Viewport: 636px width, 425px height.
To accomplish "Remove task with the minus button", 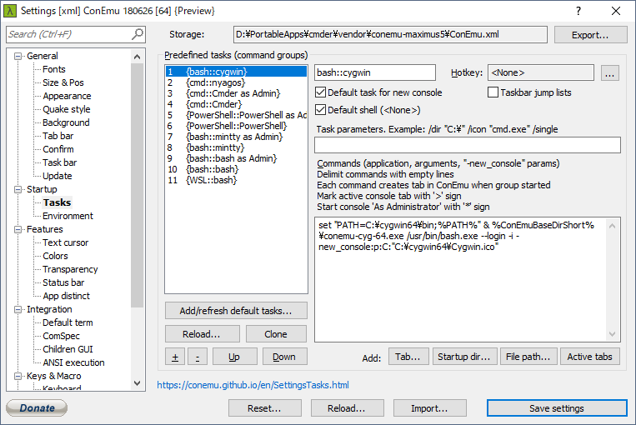I will 198,357.
